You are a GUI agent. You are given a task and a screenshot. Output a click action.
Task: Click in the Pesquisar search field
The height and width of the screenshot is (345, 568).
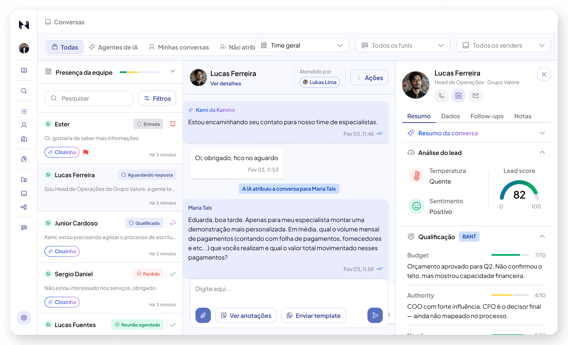89,98
